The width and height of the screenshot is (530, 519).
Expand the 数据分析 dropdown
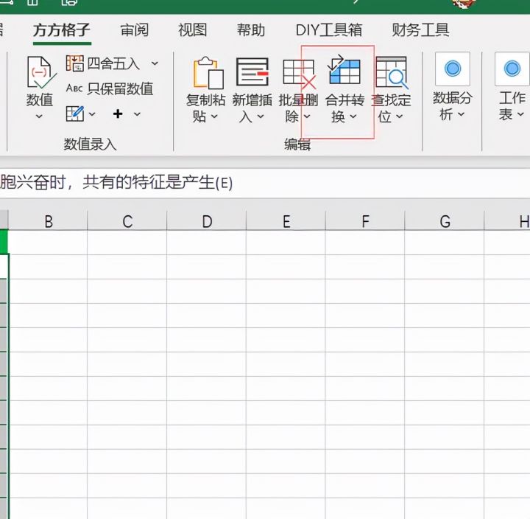click(462, 115)
